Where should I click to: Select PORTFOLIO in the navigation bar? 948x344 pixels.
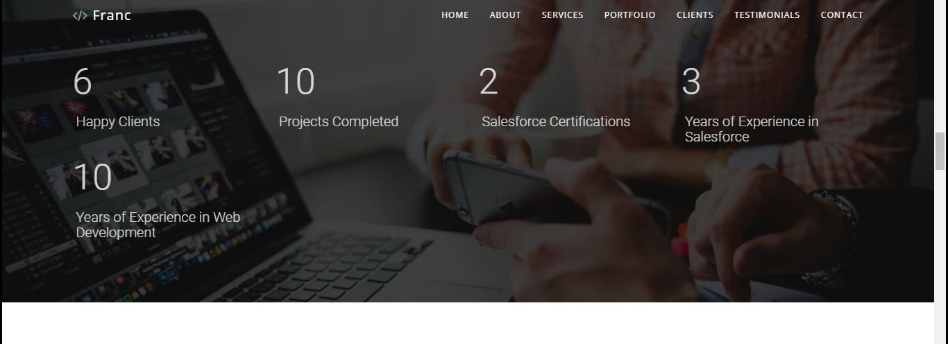click(x=629, y=15)
